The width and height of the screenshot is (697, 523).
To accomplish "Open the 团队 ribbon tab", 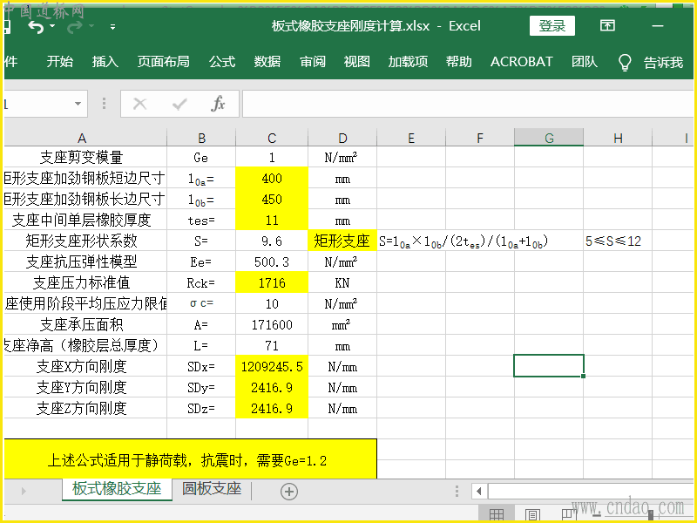I will point(585,61).
